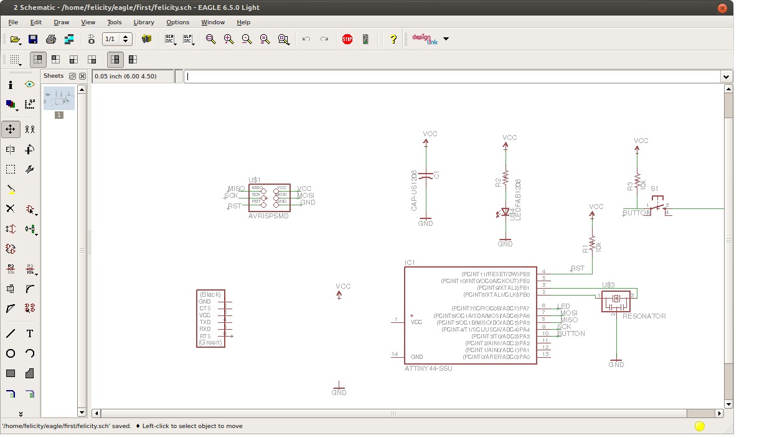The height and width of the screenshot is (438, 757).
Task: Select the Gateswap tool
Action: coord(11,249)
